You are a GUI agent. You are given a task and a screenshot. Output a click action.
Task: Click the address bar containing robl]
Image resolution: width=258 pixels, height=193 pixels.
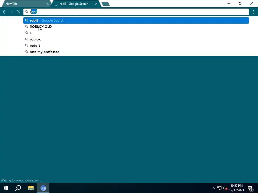tap(136, 12)
